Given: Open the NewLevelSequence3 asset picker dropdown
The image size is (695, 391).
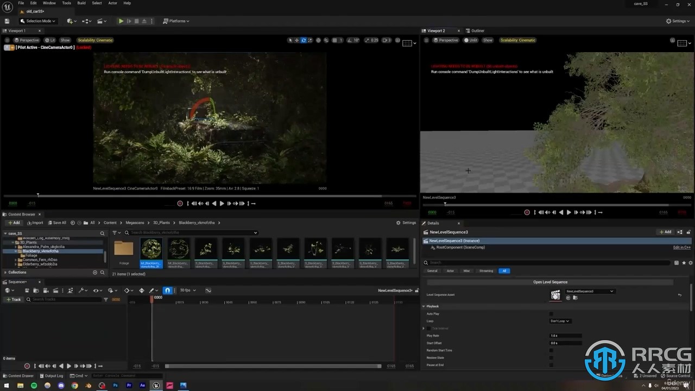Looking at the screenshot, I should 590,291.
